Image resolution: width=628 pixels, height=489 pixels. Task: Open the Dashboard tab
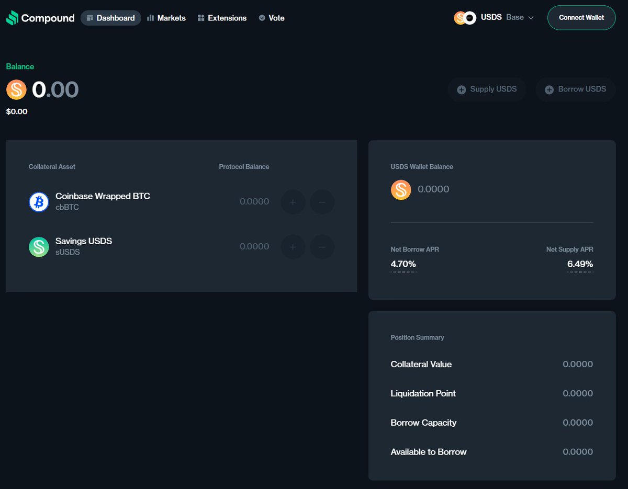coord(111,18)
